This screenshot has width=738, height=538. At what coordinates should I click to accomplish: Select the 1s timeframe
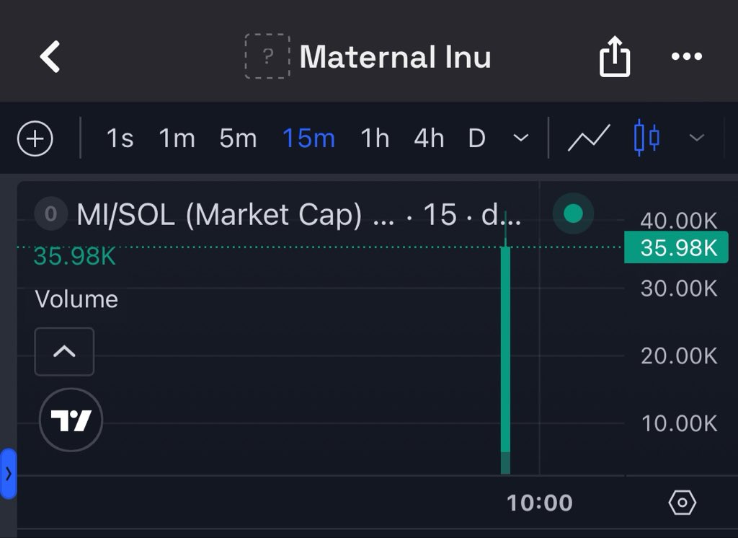(x=120, y=138)
